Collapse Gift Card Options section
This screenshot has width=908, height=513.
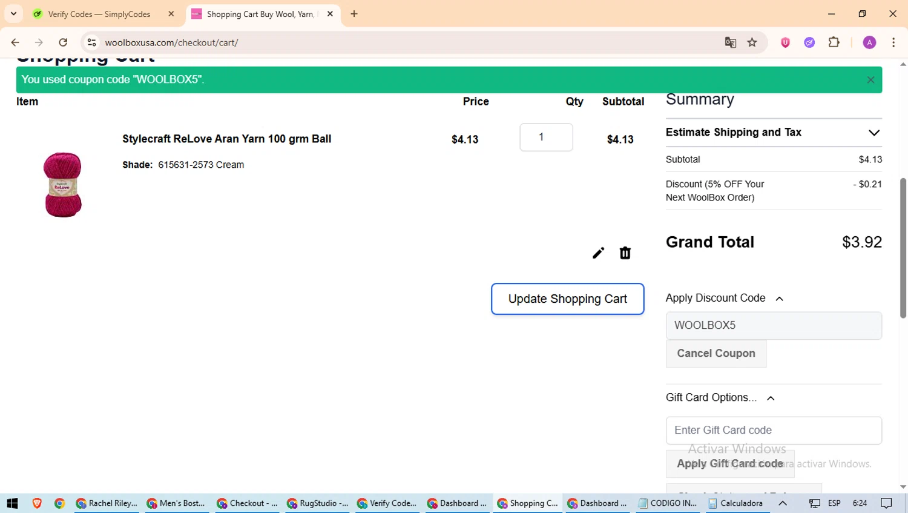720,398
